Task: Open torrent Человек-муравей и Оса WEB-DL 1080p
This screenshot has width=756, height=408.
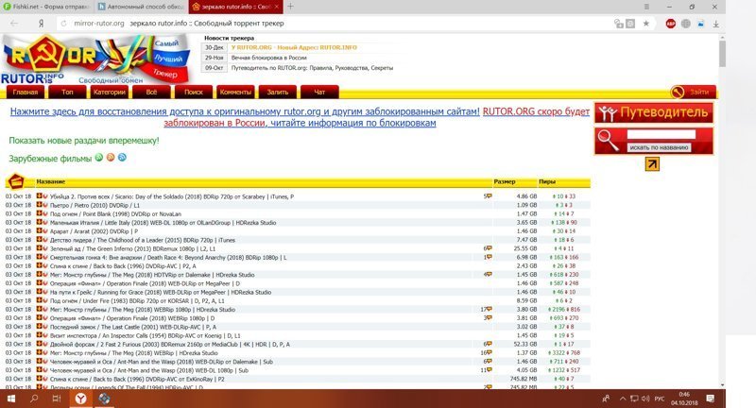Action: (149, 370)
